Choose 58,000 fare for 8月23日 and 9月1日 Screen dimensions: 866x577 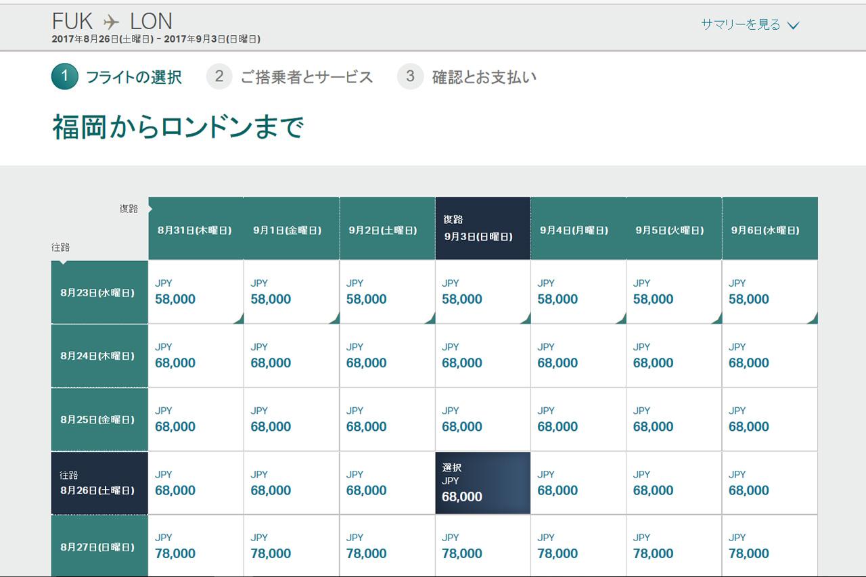click(x=292, y=292)
